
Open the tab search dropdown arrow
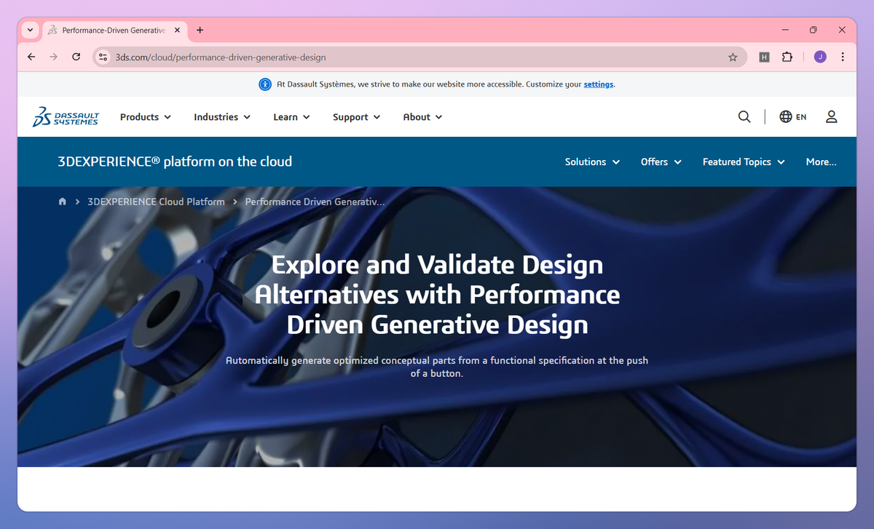[30, 30]
